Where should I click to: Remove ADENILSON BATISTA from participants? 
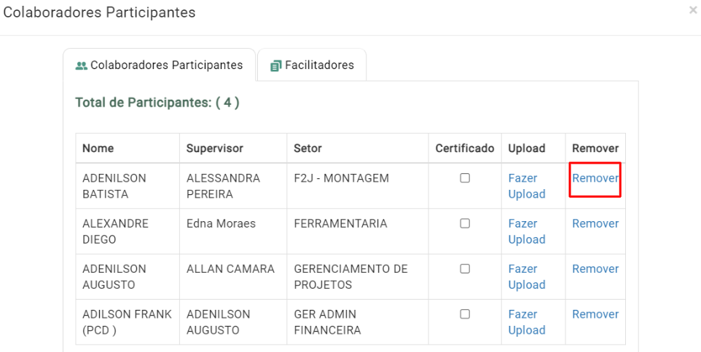(x=595, y=178)
